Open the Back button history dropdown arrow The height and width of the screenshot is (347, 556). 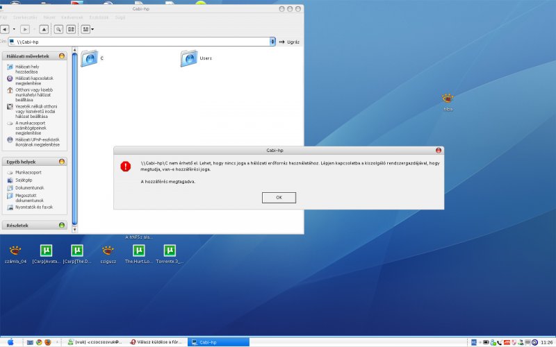pyautogui.click(x=14, y=29)
